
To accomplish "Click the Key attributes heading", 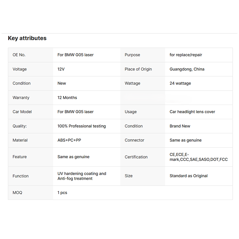I will click(27, 38).
